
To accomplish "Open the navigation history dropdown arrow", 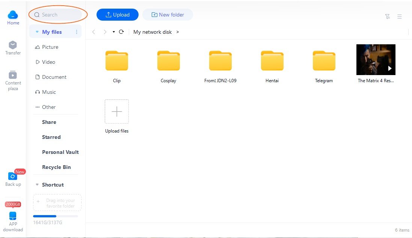I will click(x=114, y=32).
